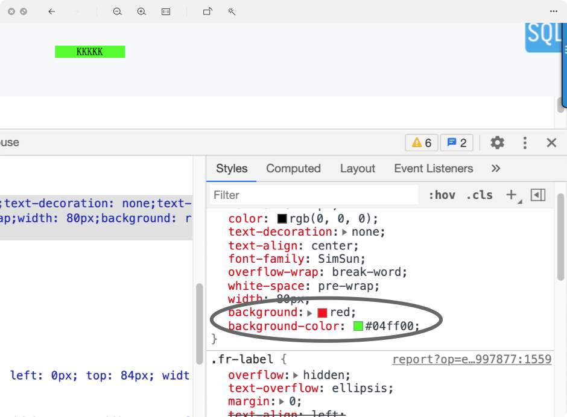Toggle the .cls class editor
Viewport: 567px width, 417px height.
pyautogui.click(x=480, y=195)
